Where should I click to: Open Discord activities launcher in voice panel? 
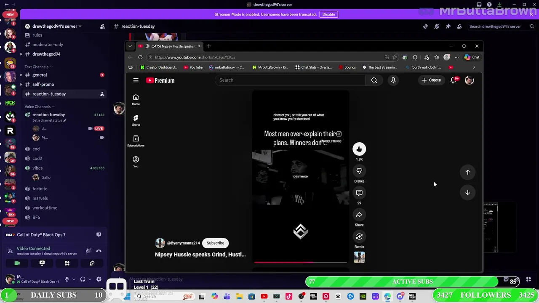click(x=67, y=263)
